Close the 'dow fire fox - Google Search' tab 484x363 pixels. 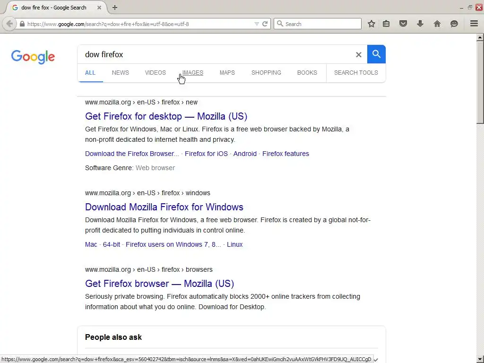99,8
